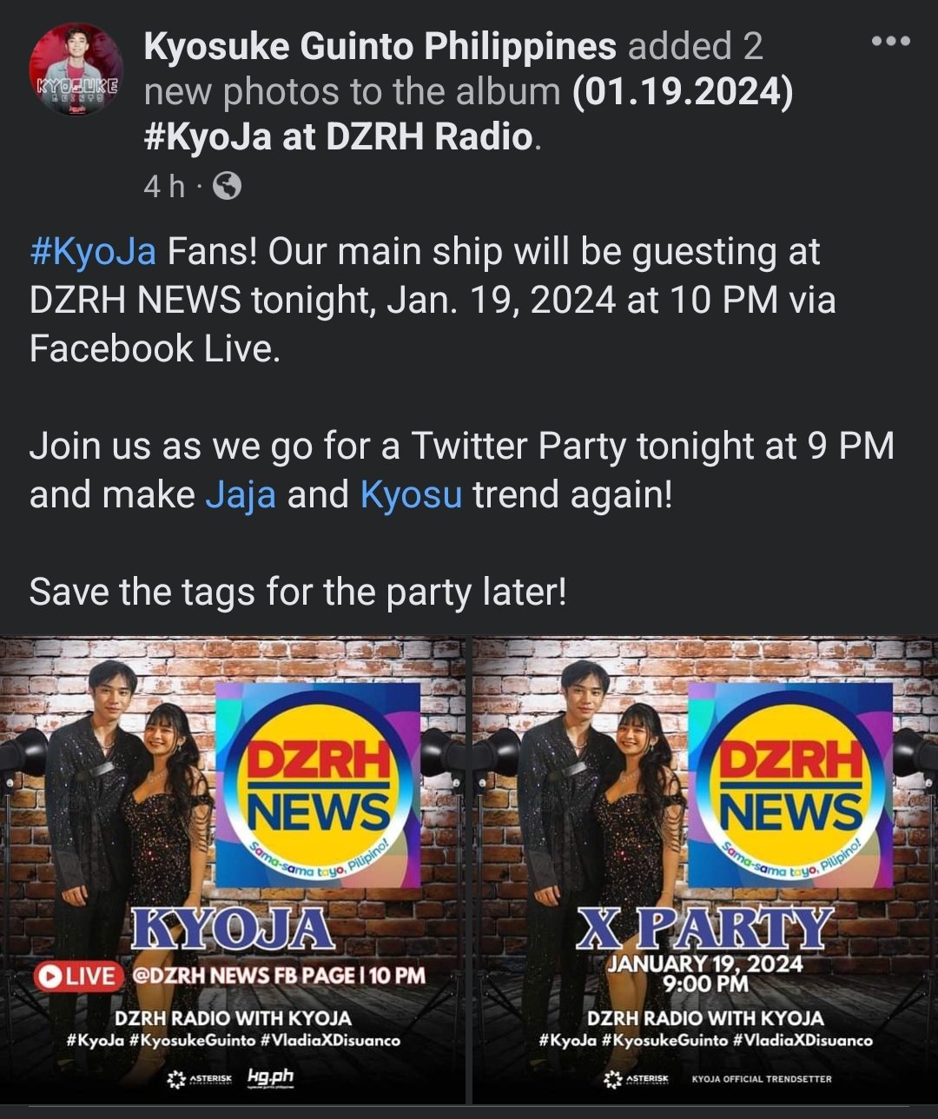Tap Asterisk logo on right poster
938x1119 pixels.
[x=637, y=1078]
